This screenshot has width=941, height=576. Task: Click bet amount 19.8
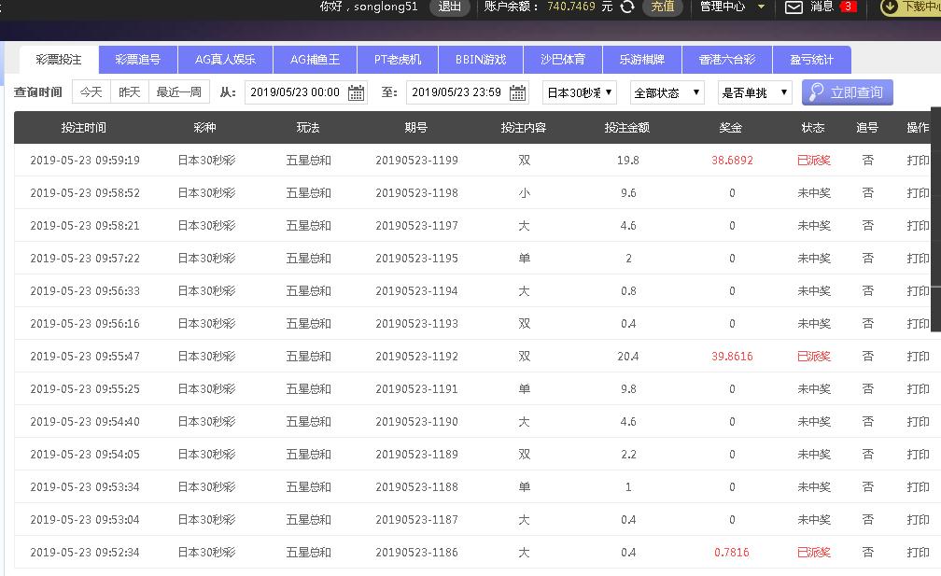click(627, 161)
